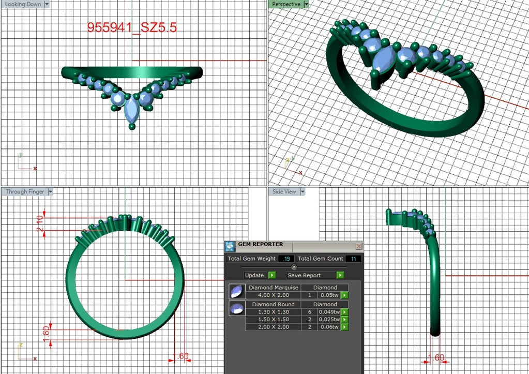Click the Update button label

(254, 275)
